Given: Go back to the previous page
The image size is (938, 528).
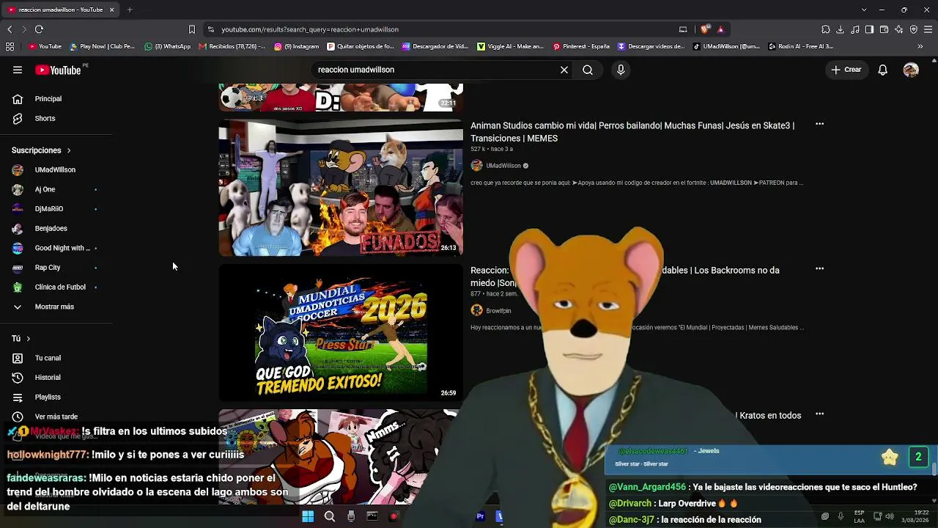Looking at the screenshot, I should 10,29.
